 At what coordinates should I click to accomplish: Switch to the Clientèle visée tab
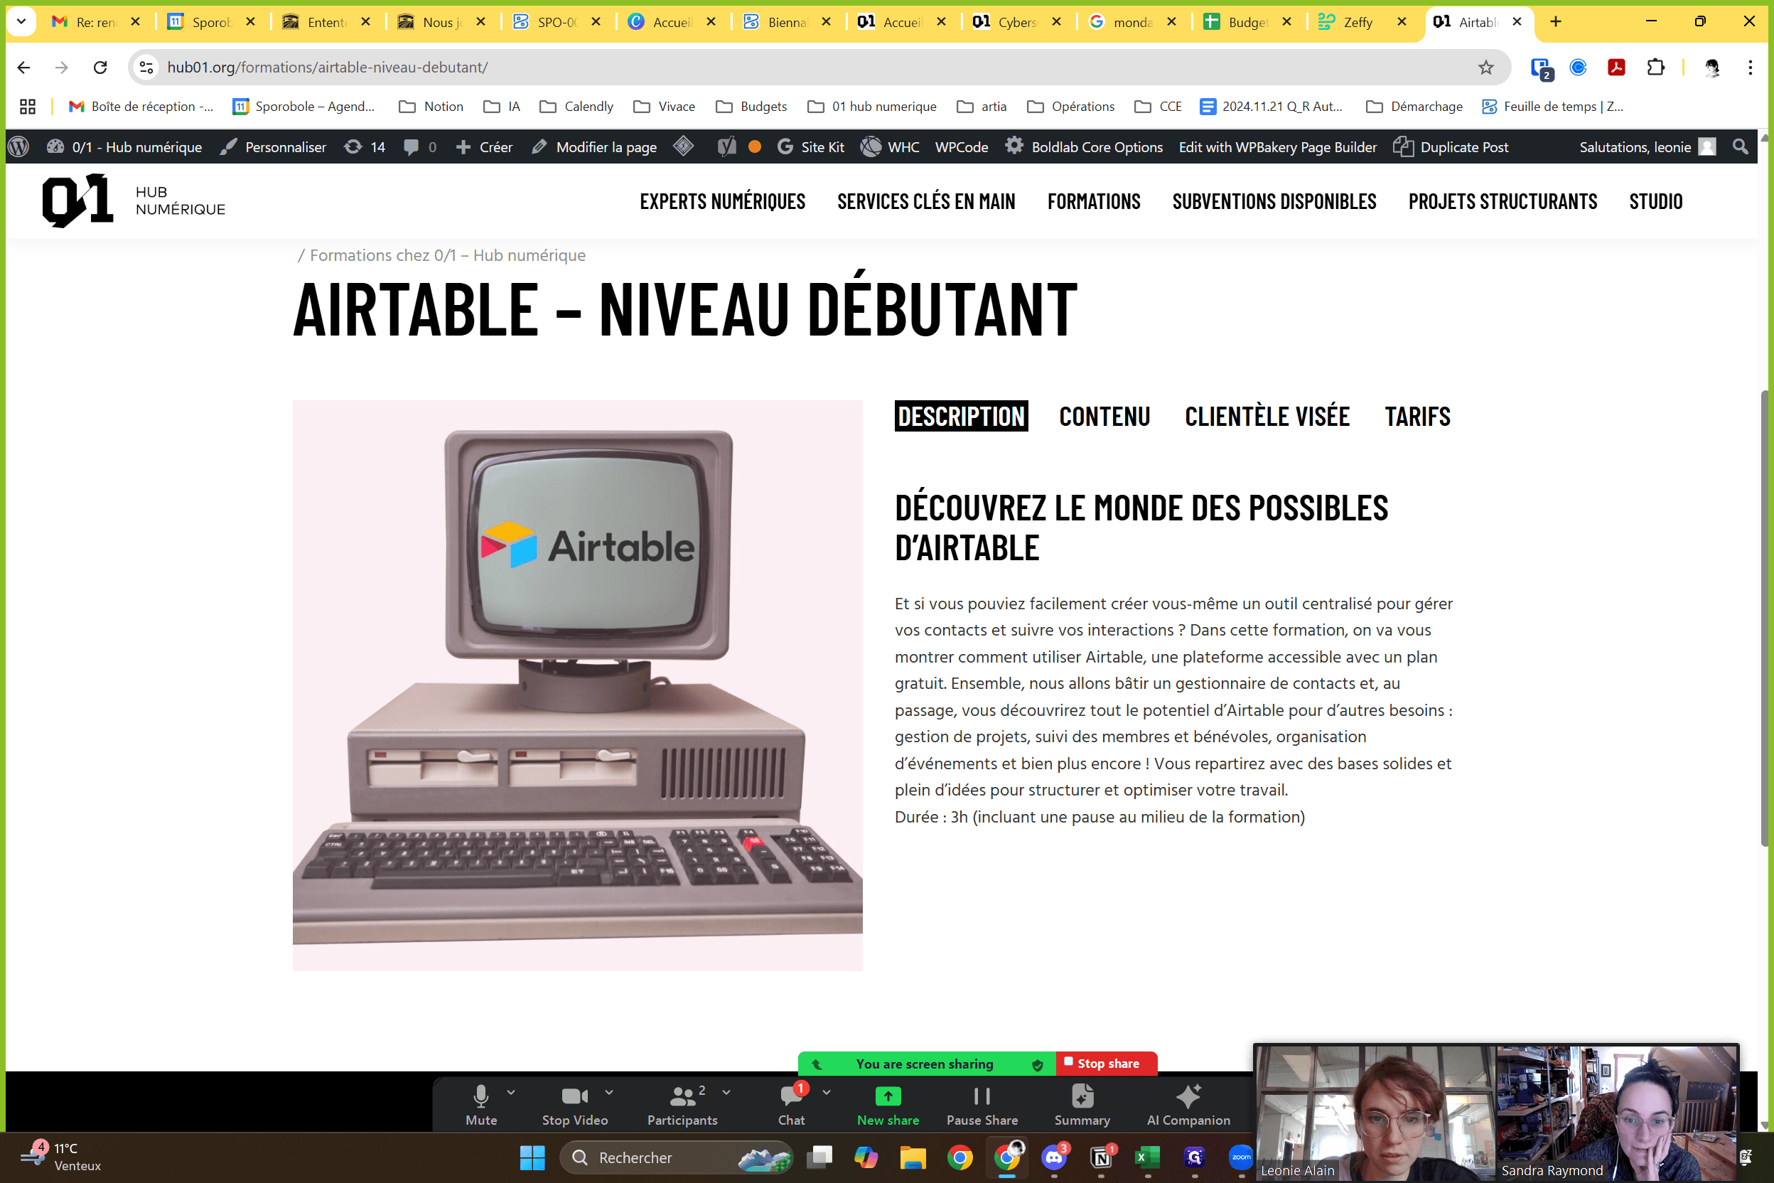[1267, 416]
